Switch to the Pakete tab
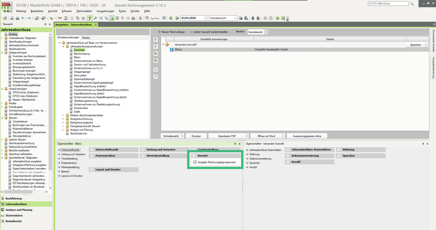 pyautogui.click(x=86, y=38)
